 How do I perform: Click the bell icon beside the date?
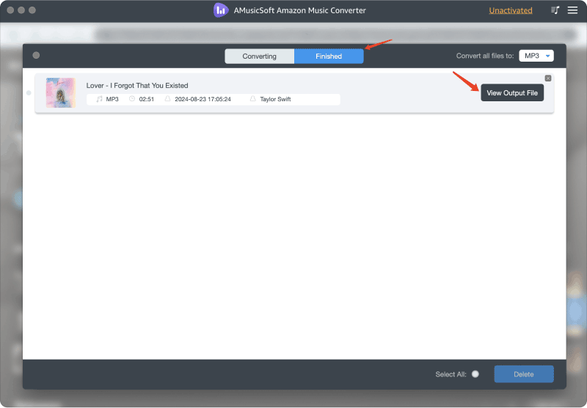[168, 99]
